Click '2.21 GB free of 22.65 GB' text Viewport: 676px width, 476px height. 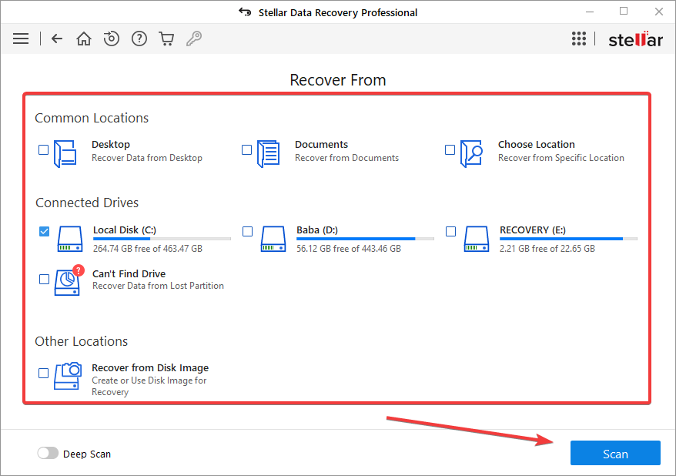click(547, 249)
